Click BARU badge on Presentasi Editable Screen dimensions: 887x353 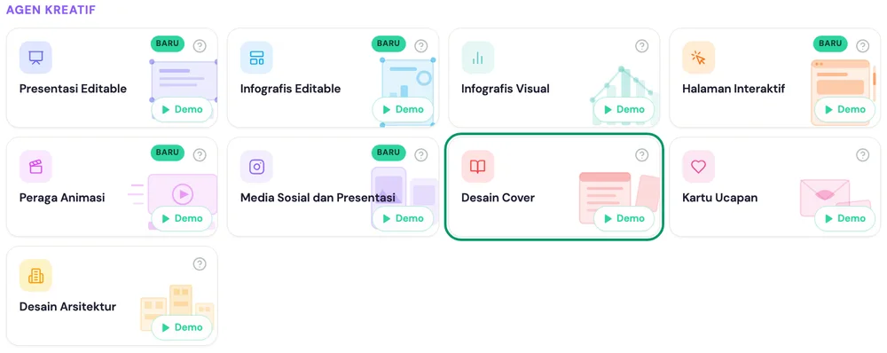(168, 43)
